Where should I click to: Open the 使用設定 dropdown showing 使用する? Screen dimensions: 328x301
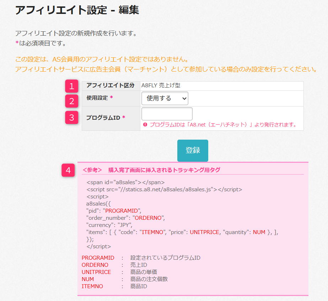tap(165, 98)
